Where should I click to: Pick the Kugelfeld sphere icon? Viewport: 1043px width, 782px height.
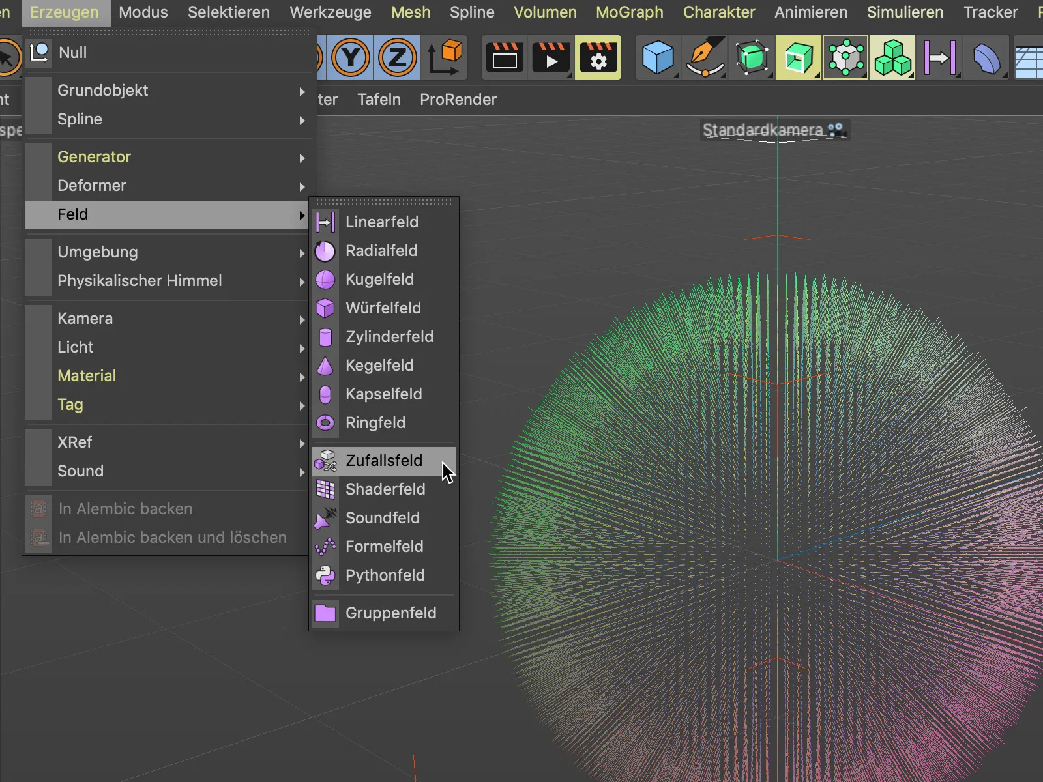point(325,280)
